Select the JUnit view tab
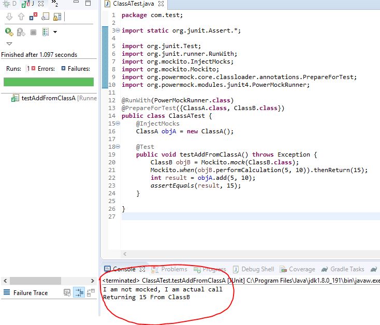Screen dimensions: 380x325 point(28,4)
